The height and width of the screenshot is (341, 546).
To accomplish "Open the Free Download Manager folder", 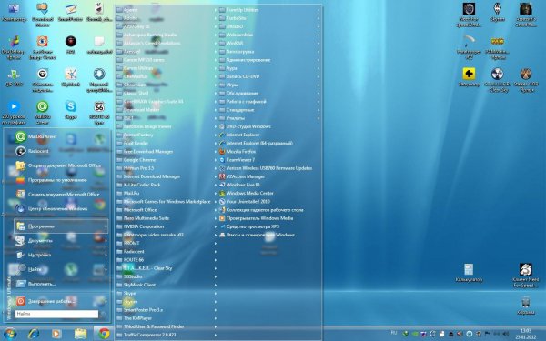I will tap(145, 151).
